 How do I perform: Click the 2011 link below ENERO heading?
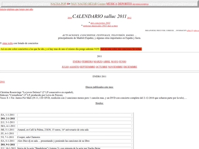pyautogui.click(x=2, y=82)
